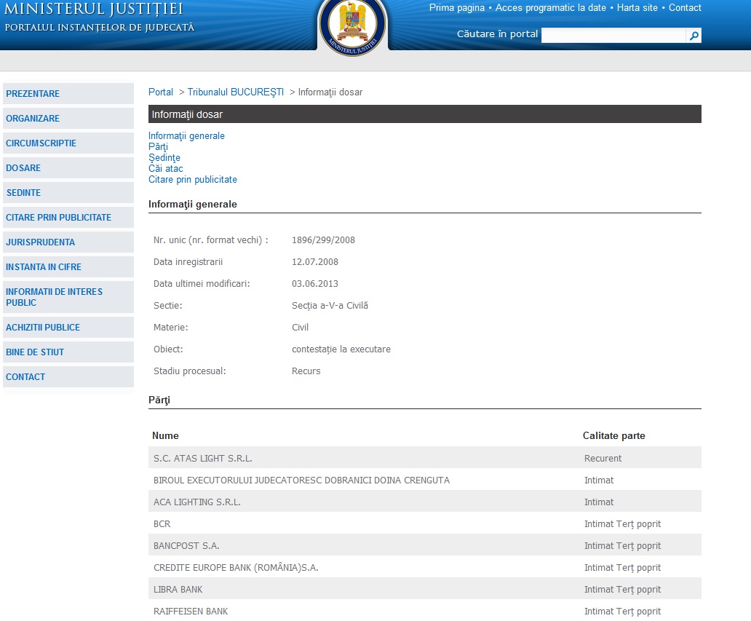
Task: Click the Portal breadcrumb link
Action: [x=161, y=92]
